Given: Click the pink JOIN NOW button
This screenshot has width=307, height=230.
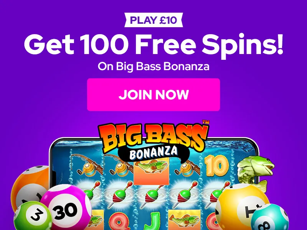Looking at the screenshot, I should pos(153,95).
